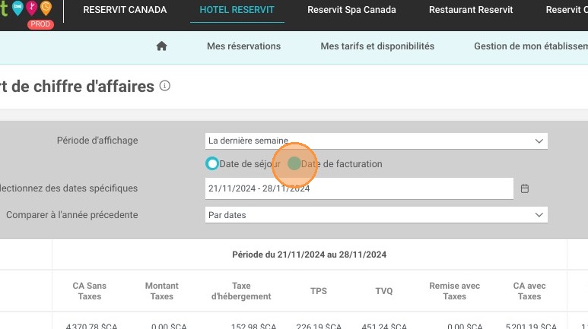Screen dimensions: 588x329
Task: Click the TPS column header
Action: click(319, 291)
